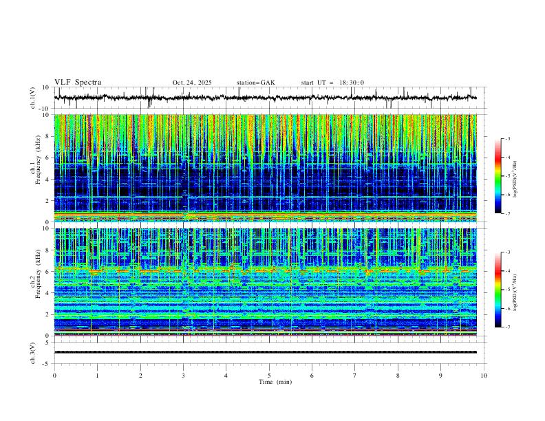The image size is (545, 421).
Task: Click the -4 label on ch.2 color bar
Action: tap(507, 271)
